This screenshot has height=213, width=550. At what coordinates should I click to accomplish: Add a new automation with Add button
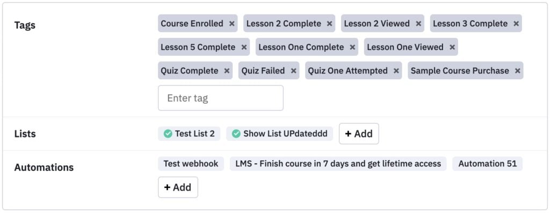[178, 187]
